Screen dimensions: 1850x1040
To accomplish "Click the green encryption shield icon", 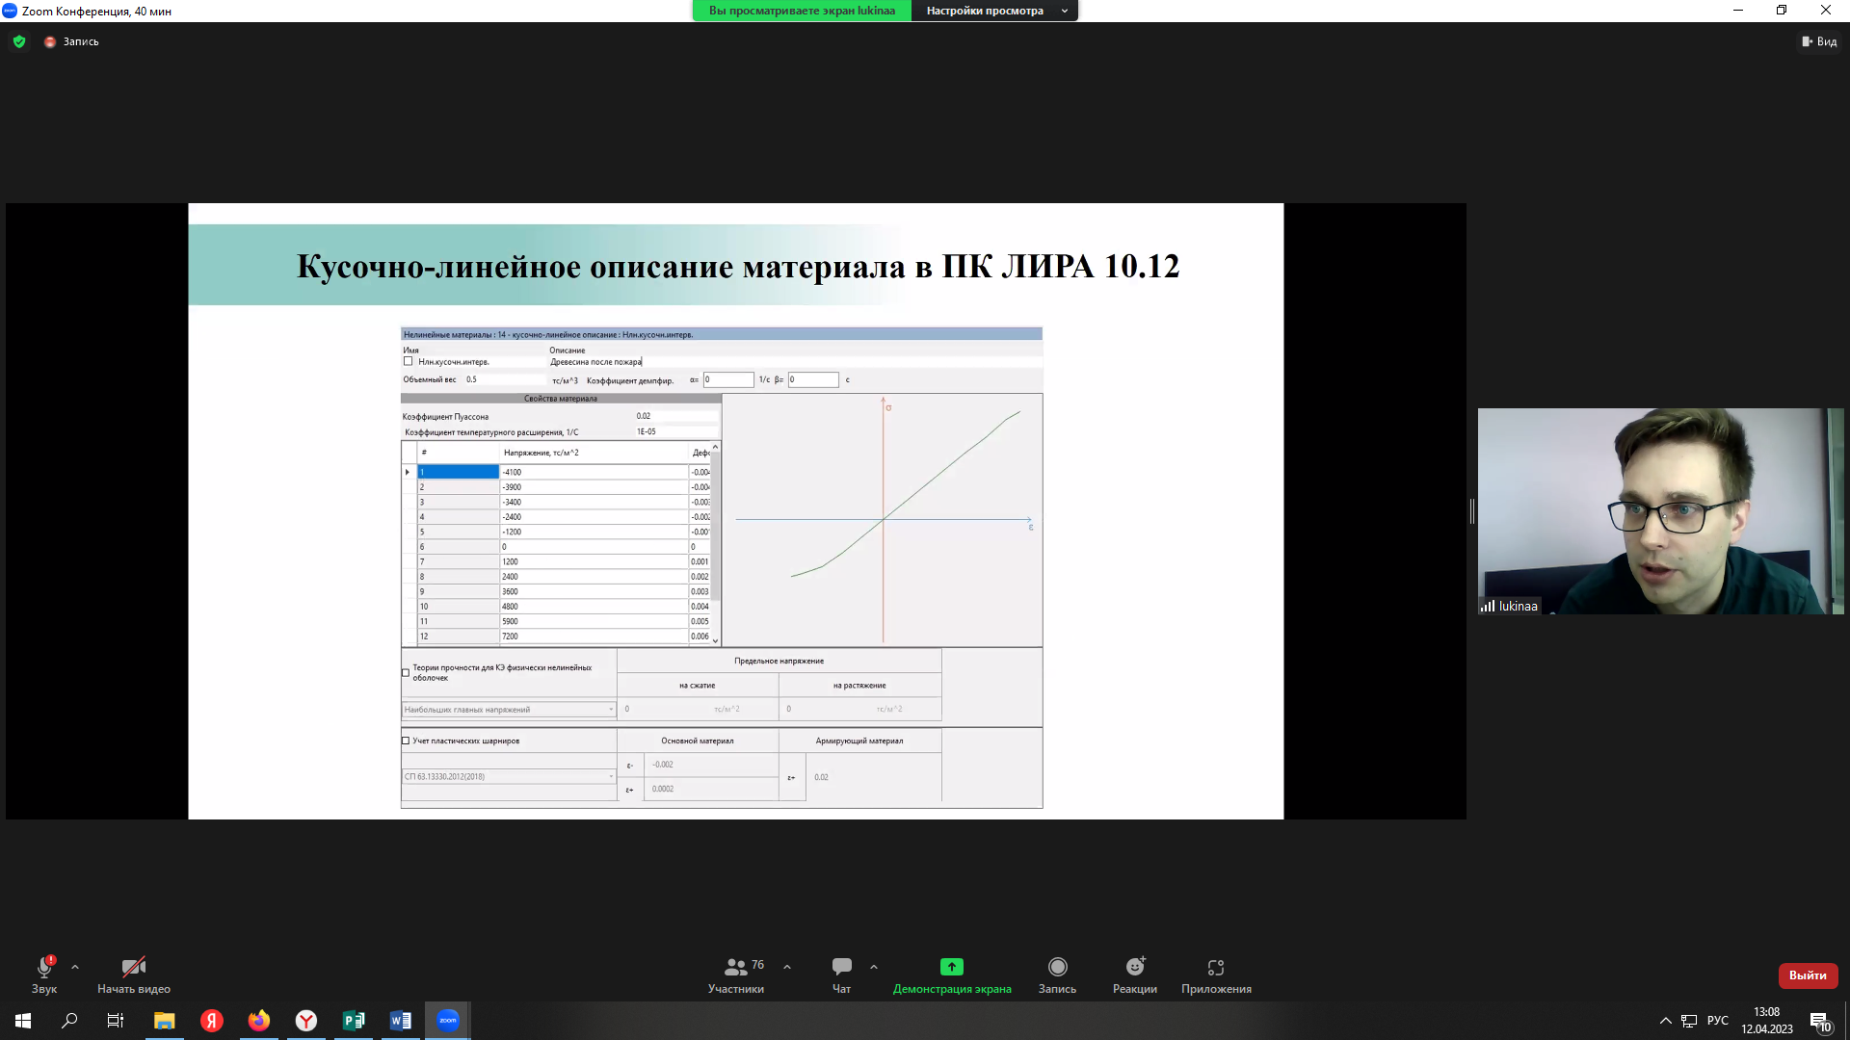I will [19, 41].
